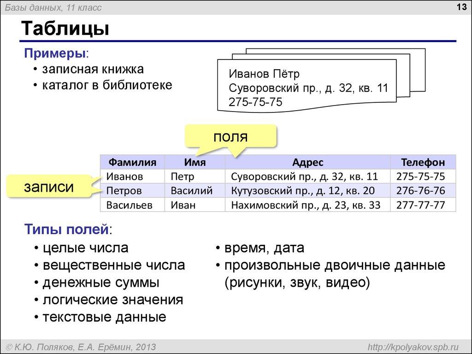Click the bullet item "записная книжка"
Image resolution: width=472 pixels, height=354 pixels.
click(92, 69)
